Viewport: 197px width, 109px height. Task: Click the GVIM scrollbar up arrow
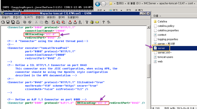click(148, 27)
